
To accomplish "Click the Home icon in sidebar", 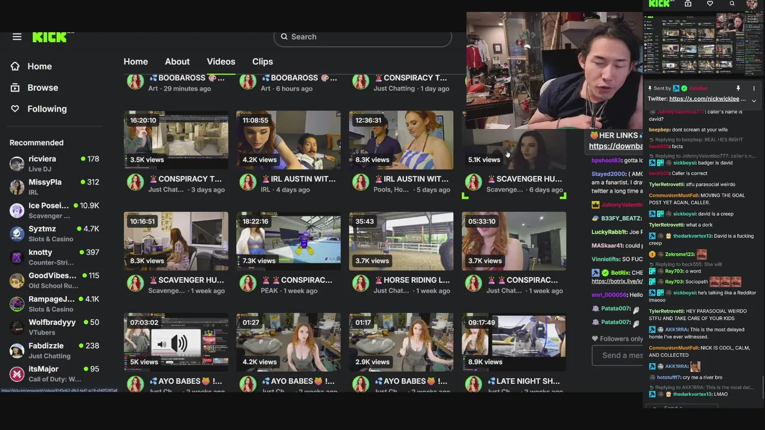I will click(x=15, y=66).
